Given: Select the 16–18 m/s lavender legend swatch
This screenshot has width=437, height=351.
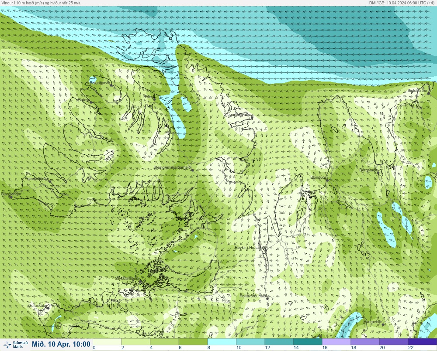Looking at the screenshot, I should (336, 341).
